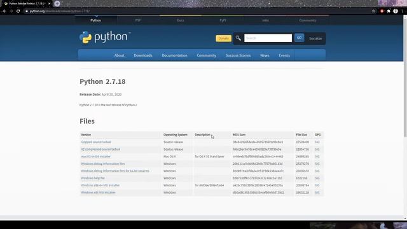This screenshot has height=229, width=407.
Task: Select the PyPI top-bar tab
Action: coord(223,20)
